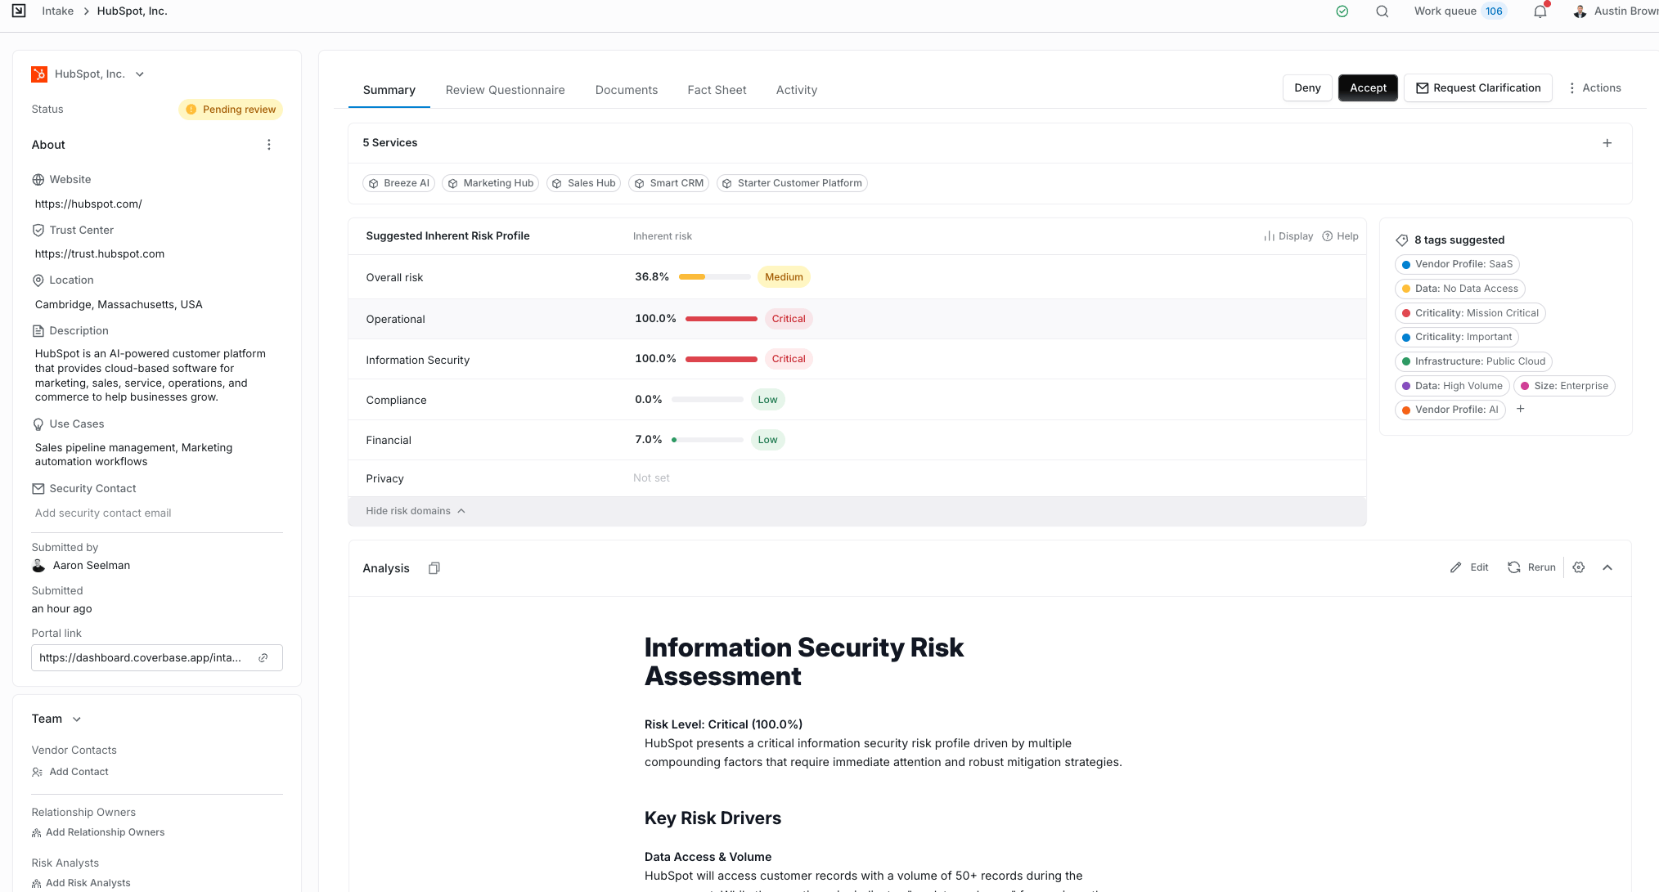Add another tag with plus icon
The image size is (1659, 892).
(x=1521, y=409)
